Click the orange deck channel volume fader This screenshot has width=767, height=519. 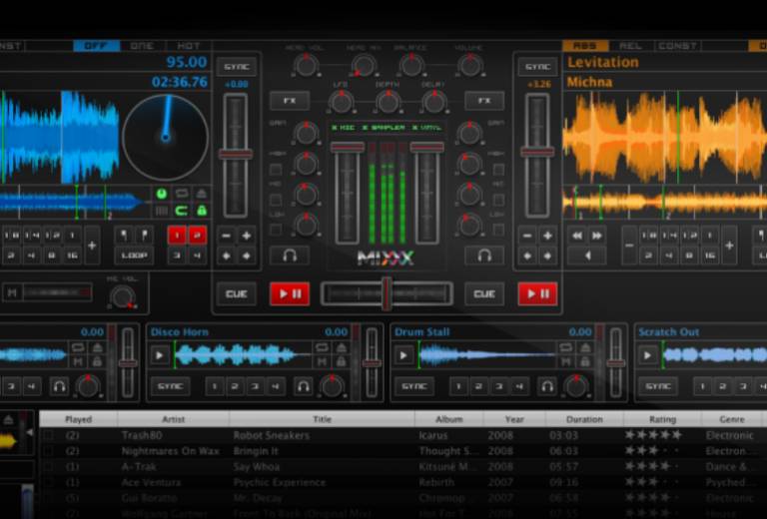coord(427,147)
